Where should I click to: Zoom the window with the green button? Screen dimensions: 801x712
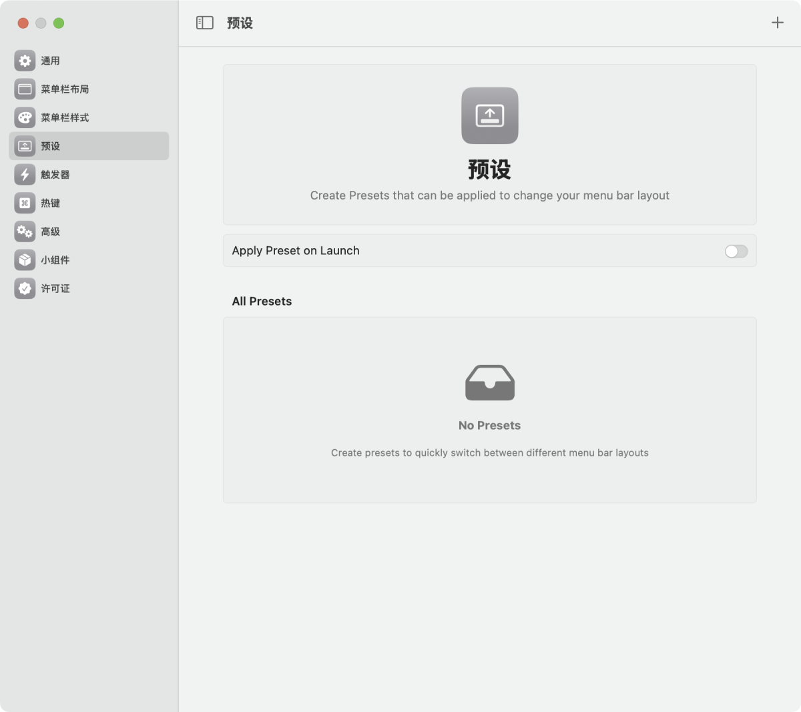coord(59,23)
